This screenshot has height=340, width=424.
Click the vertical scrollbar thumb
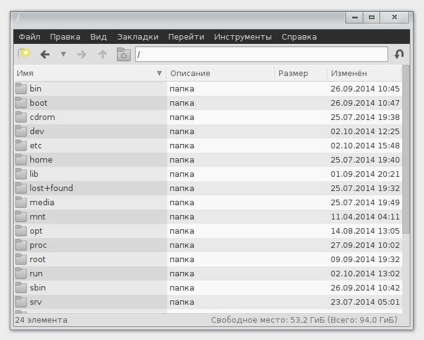406,150
